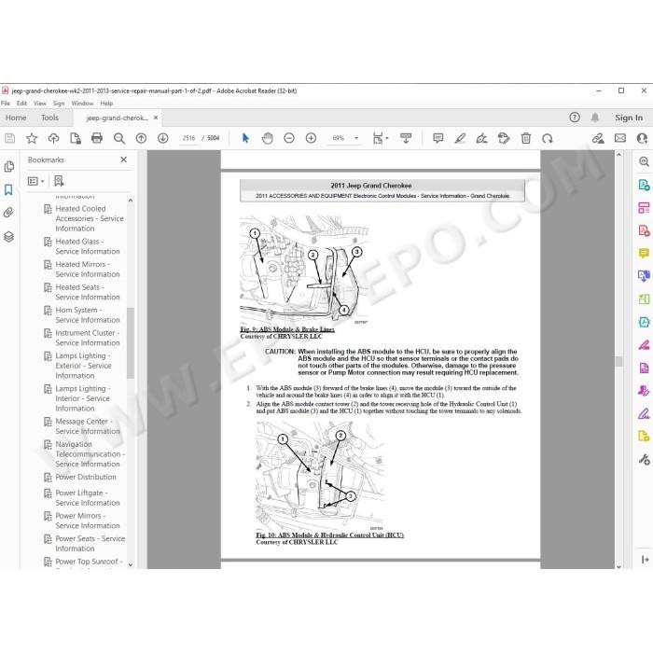The image size is (653, 653).
Task: Switch to the Home tab
Action: 16,118
